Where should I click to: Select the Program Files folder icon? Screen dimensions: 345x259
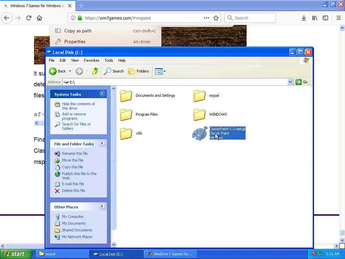[x=126, y=115]
